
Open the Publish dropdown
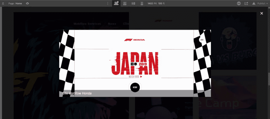tap(262, 3)
